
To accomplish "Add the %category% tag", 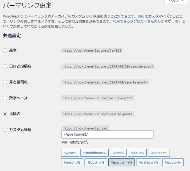I will [148, 162].
